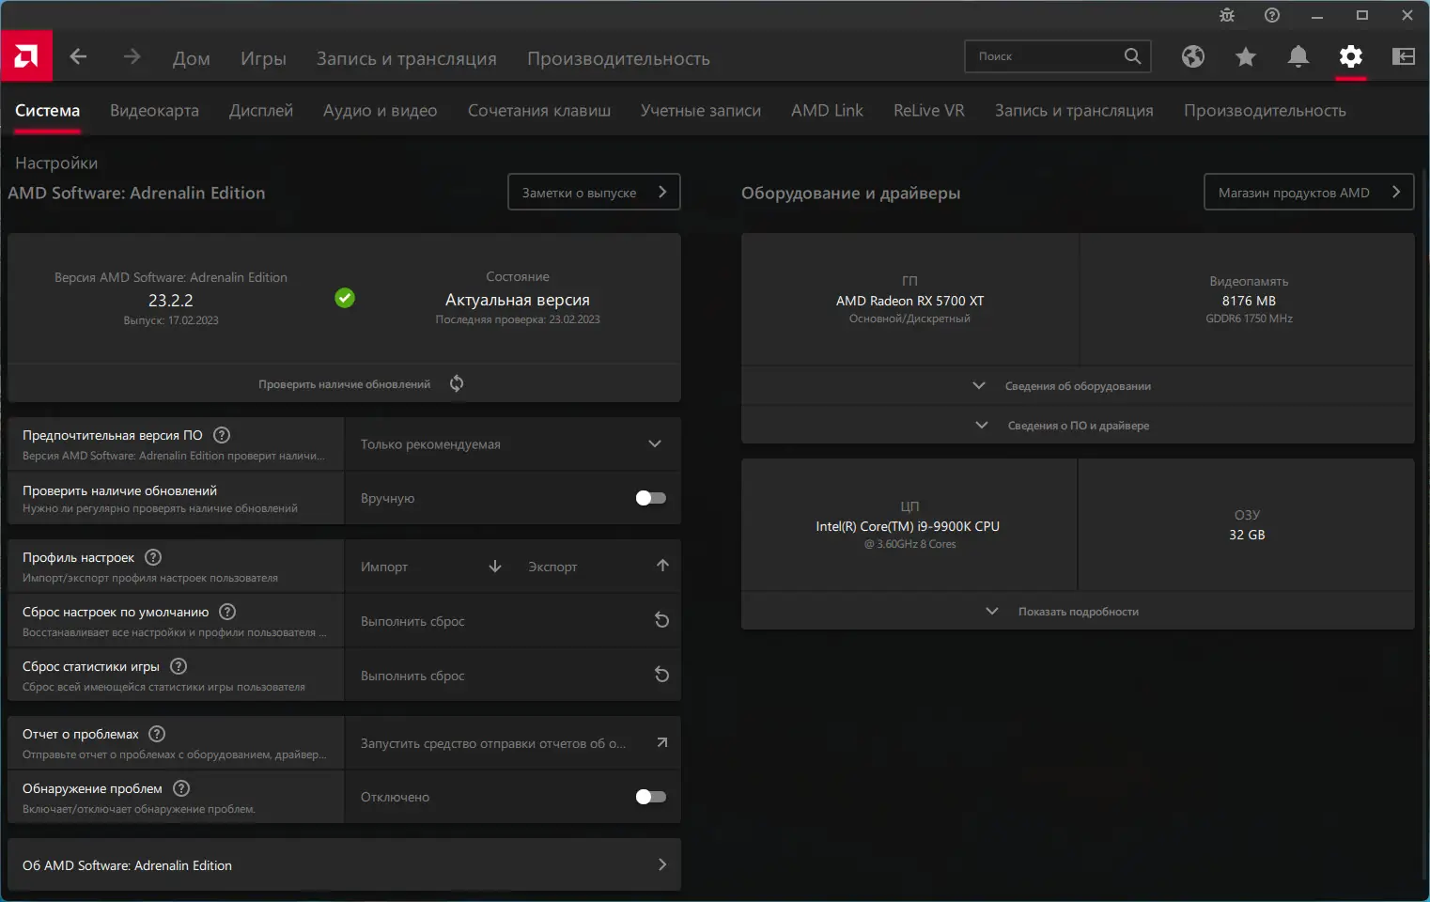Click the AMD logo in the top-left corner
Screen dimensions: 1430x902
(x=25, y=56)
